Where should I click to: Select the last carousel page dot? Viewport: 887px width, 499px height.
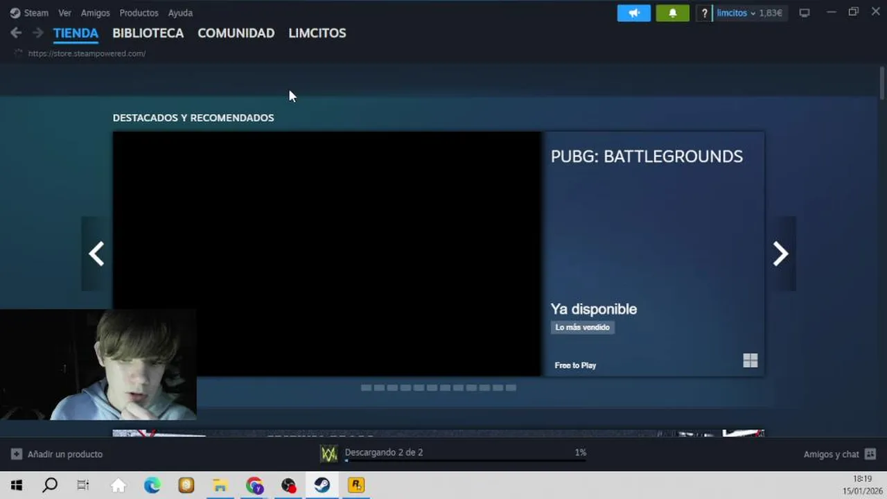(x=511, y=388)
